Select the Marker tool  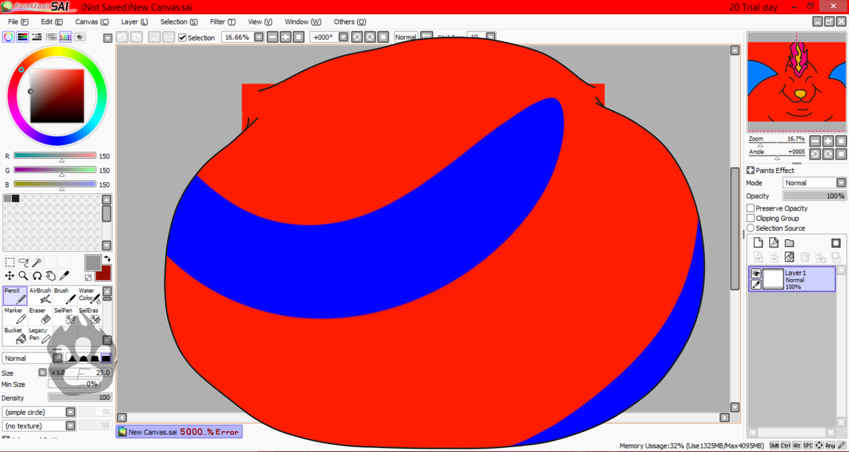point(15,316)
